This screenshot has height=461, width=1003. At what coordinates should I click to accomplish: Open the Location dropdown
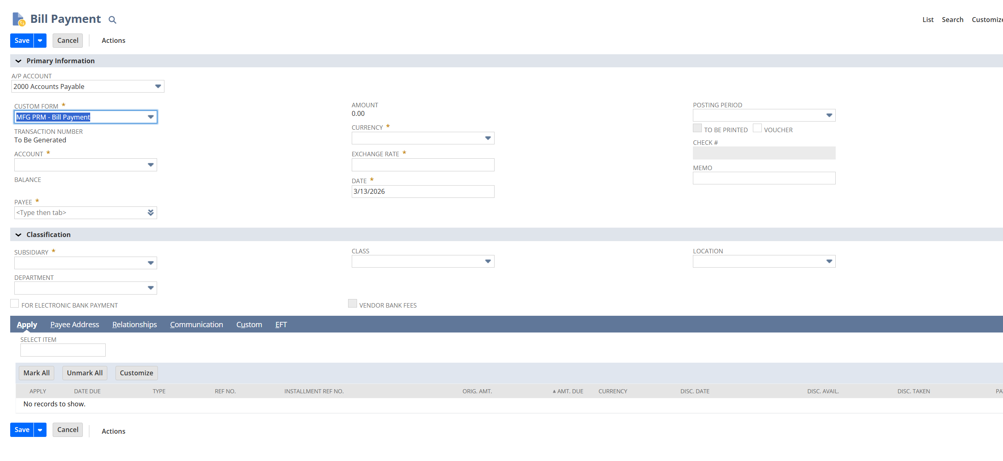829,262
